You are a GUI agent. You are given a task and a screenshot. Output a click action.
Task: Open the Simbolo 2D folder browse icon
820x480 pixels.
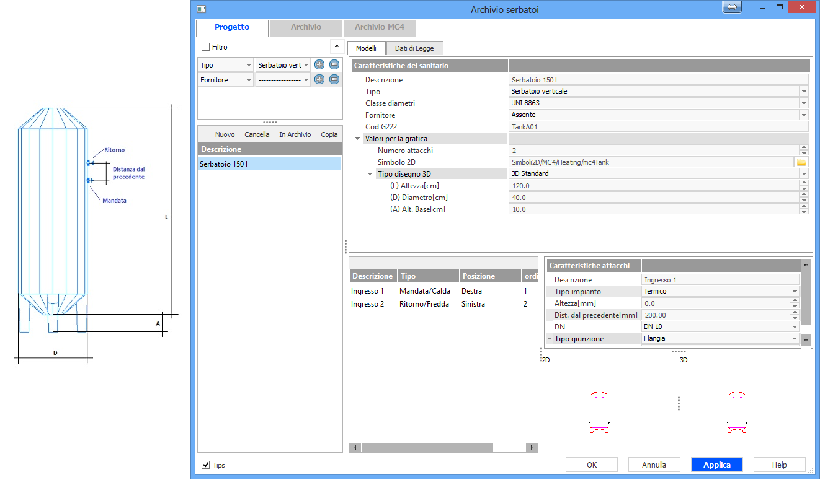(x=801, y=162)
